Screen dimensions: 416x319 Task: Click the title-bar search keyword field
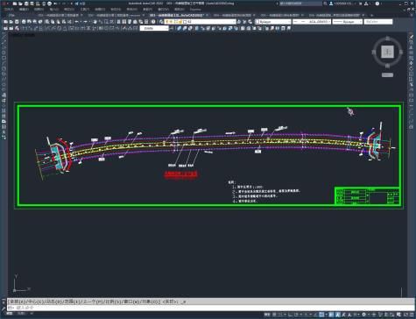click(300, 4)
